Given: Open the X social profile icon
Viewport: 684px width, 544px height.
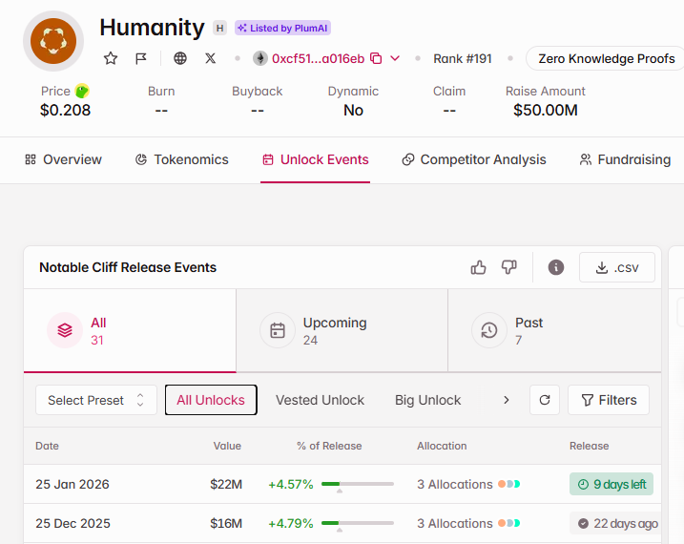Looking at the screenshot, I should point(210,58).
